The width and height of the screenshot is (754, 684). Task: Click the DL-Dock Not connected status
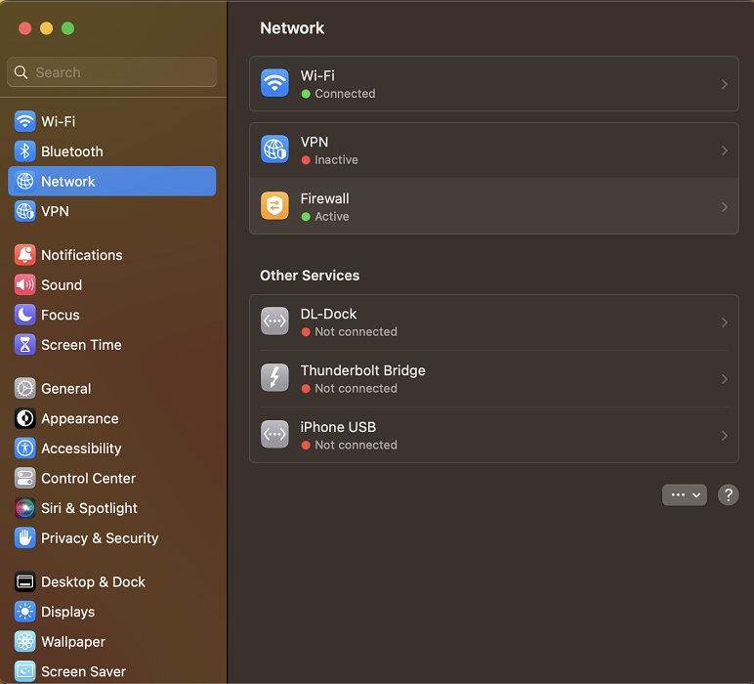tap(356, 332)
